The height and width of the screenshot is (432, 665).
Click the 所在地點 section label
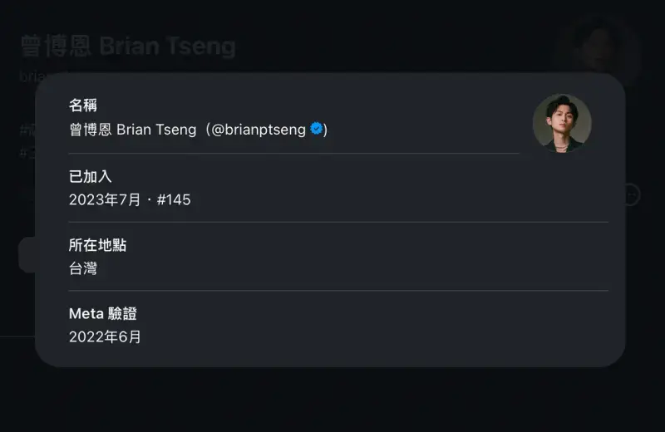[97, 245]
